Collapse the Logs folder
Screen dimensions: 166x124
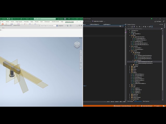[130, 87]
